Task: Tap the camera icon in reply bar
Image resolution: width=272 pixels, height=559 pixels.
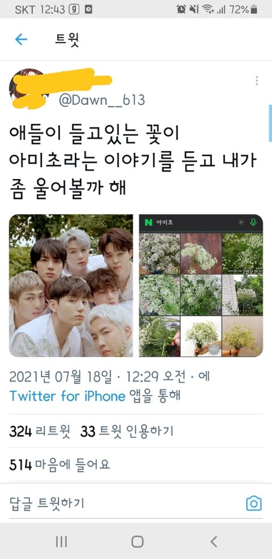Action: [x=254, y=503]
